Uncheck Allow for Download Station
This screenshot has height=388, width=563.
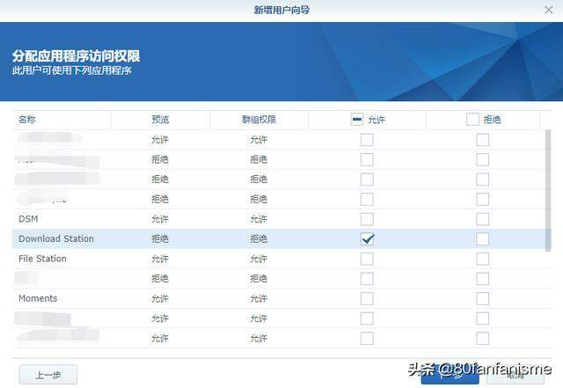(x=367, y=239)
